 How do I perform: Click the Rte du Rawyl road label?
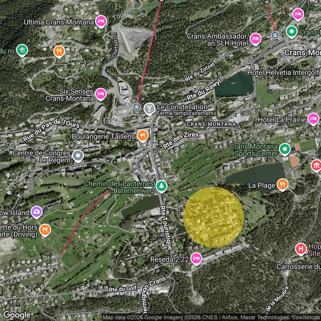204,90
